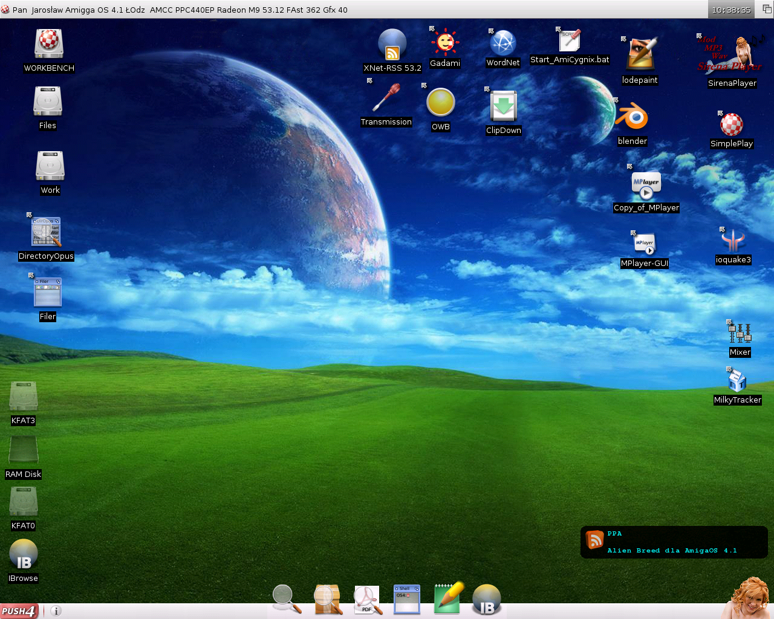Image resolution: width=774 pixels, height=619 pixels.
Task: Launch Transmission screwdriver icon
Action: pyautogui.click(x=386, y=98)
